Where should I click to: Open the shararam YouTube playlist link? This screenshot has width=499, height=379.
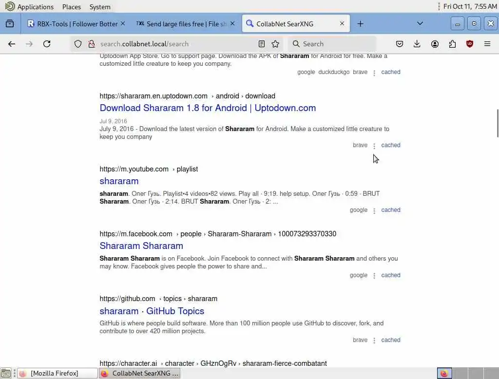click(x=119, y=181)
